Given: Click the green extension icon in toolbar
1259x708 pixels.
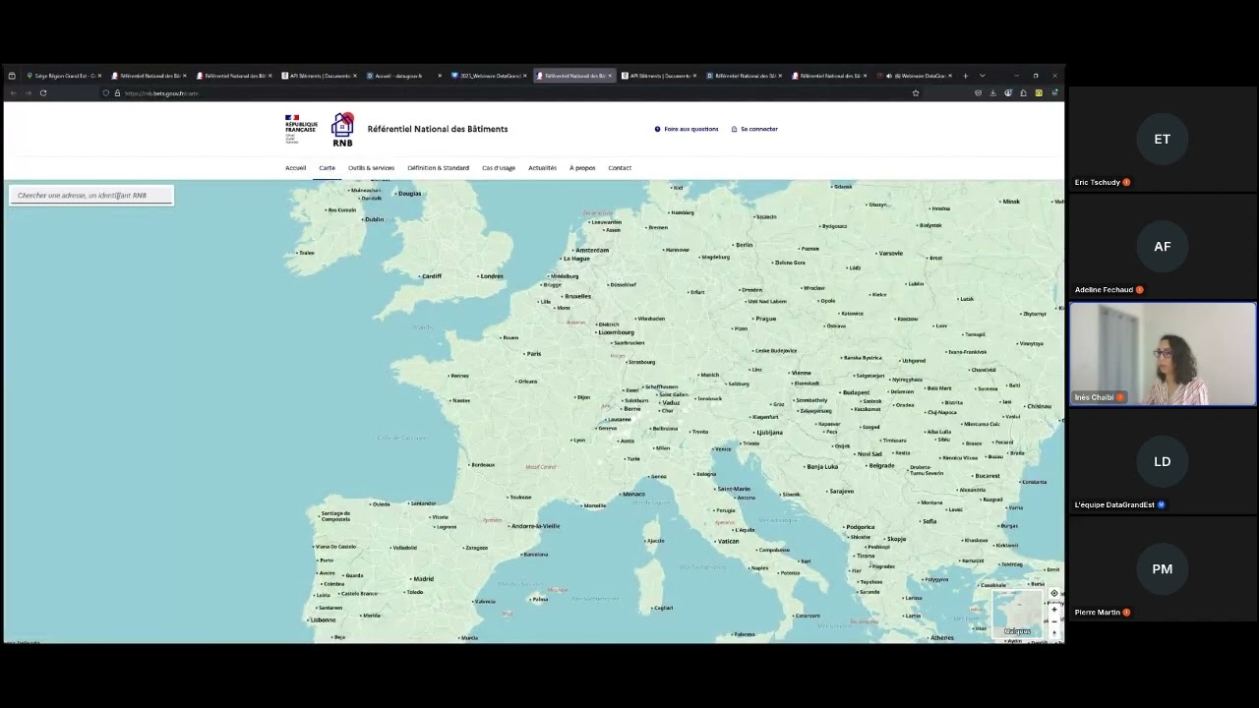Looking at the screenshot, I should pos(1039,93).
